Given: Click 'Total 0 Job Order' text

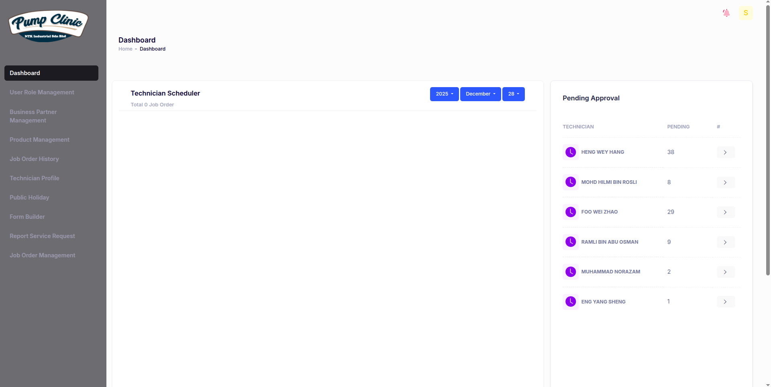Looking at the screenshot, I should [152, 105].
